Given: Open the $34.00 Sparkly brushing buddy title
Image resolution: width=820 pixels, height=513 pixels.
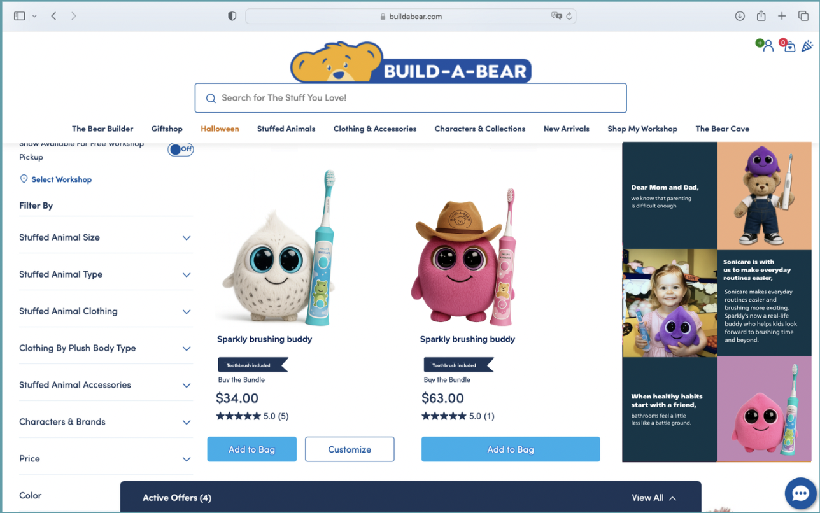Looking at the screenshot, I should tap(265, 339).
